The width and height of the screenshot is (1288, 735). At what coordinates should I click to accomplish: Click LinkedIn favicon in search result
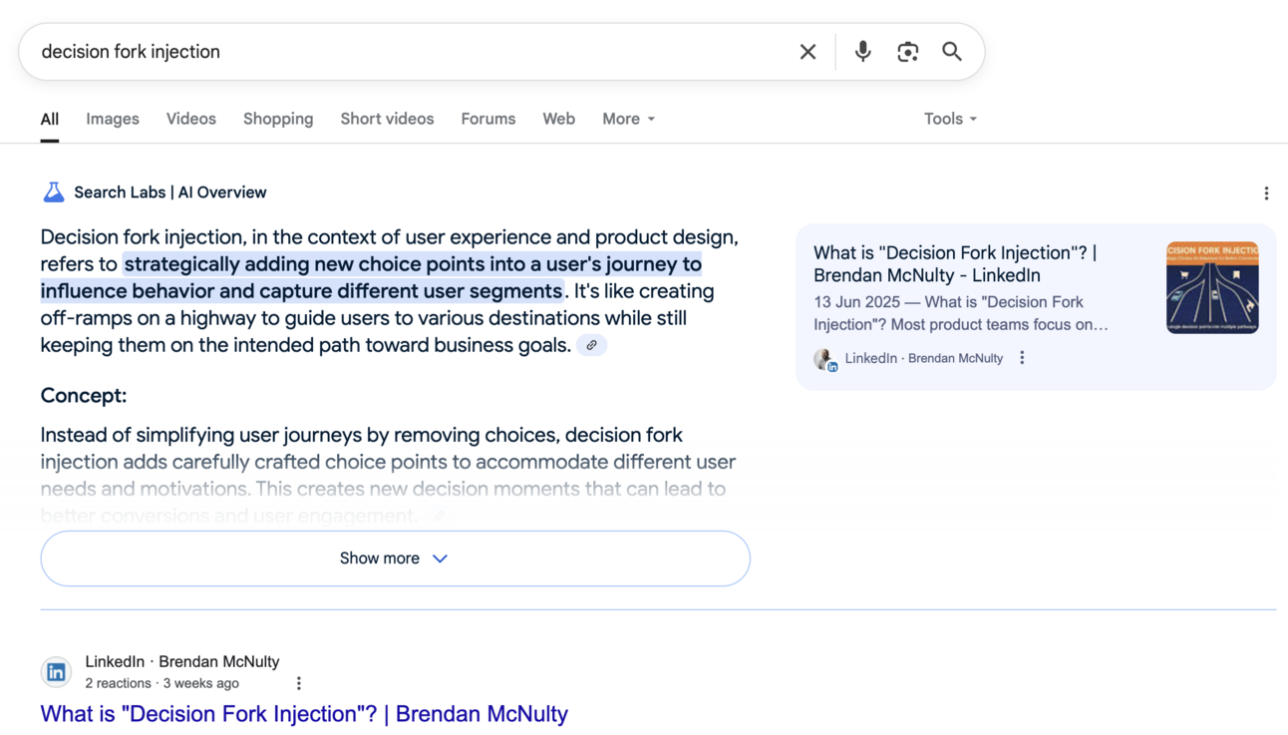tap(56, 672)
